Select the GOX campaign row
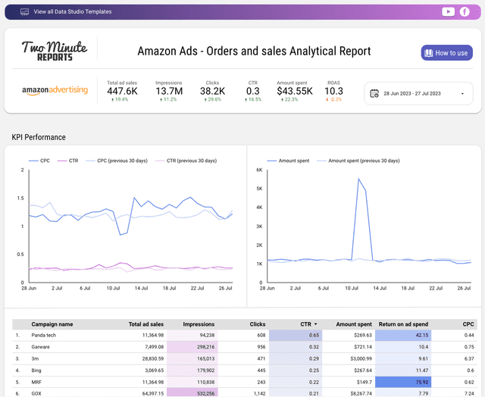This screenshot has height=397, width=485. (x=245, y=393)
